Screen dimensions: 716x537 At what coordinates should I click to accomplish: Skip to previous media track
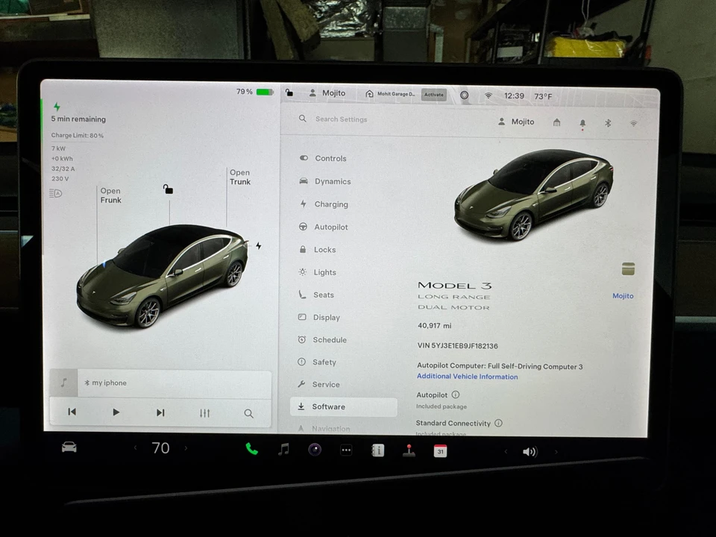(x=72, y=412)
